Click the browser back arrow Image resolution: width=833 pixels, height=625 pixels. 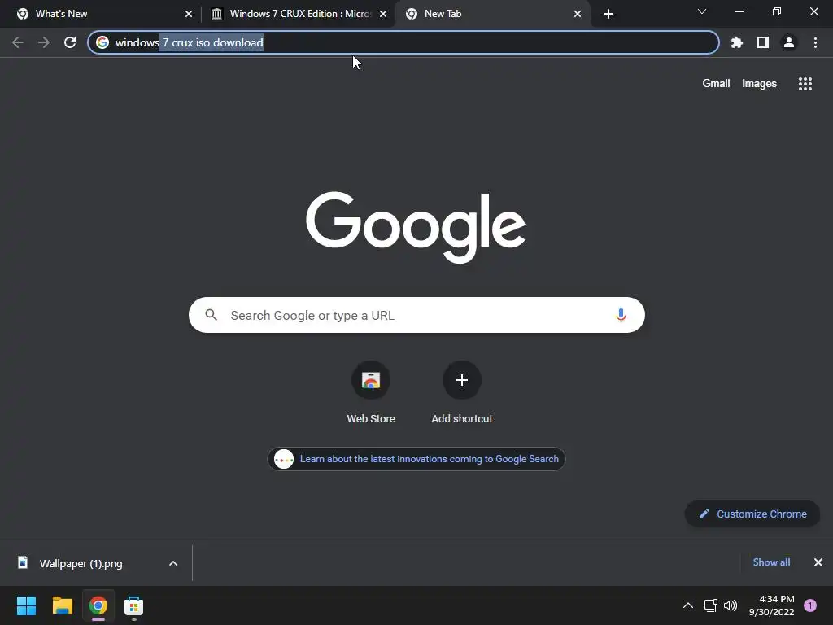(x=18, y=42)
